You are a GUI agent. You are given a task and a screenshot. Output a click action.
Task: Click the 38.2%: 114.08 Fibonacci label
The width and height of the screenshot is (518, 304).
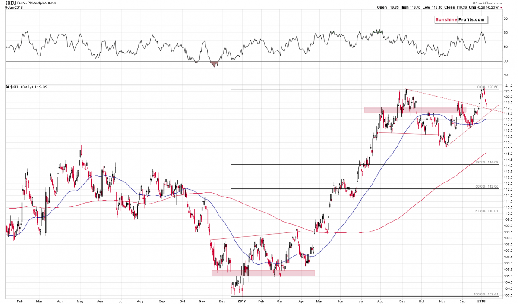click(x=486, y=163)
